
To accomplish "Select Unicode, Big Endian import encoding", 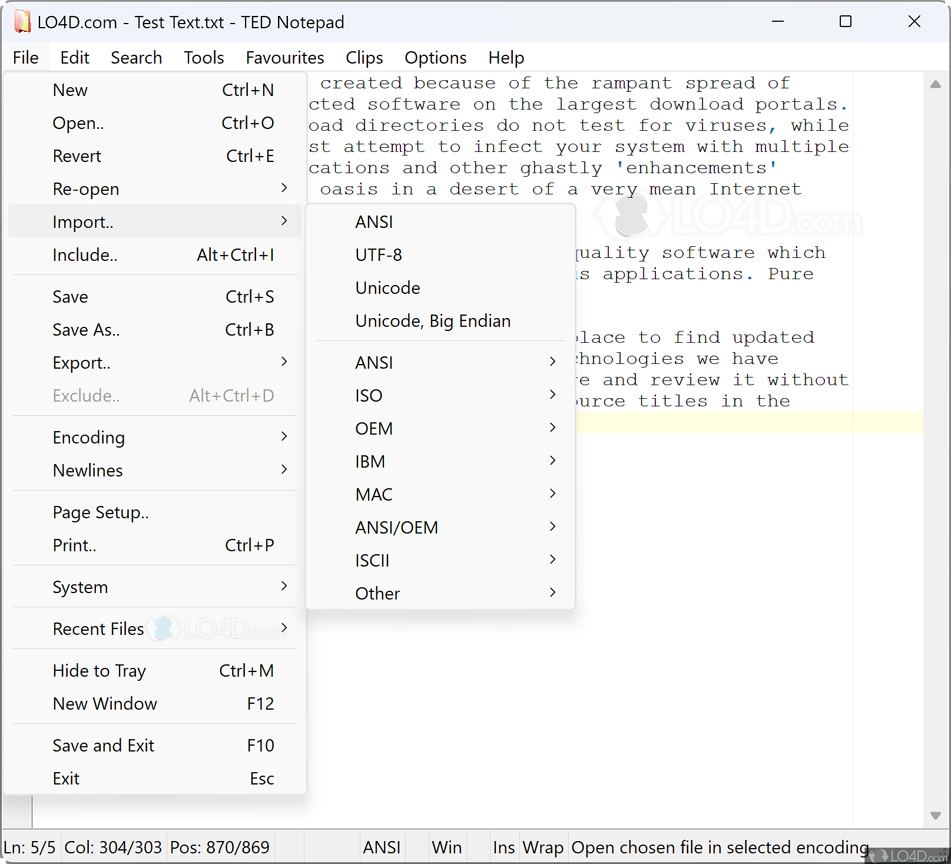I will [x=440, y=321].
